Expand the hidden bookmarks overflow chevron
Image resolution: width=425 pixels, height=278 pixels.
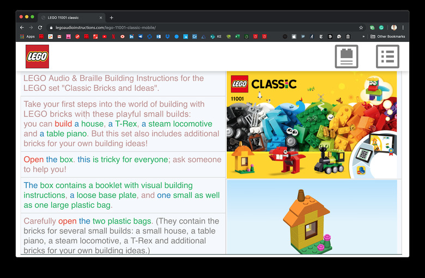(x=363, y=36)
